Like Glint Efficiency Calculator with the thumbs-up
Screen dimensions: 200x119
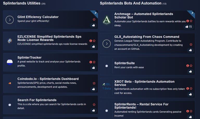tap(93, 25)
